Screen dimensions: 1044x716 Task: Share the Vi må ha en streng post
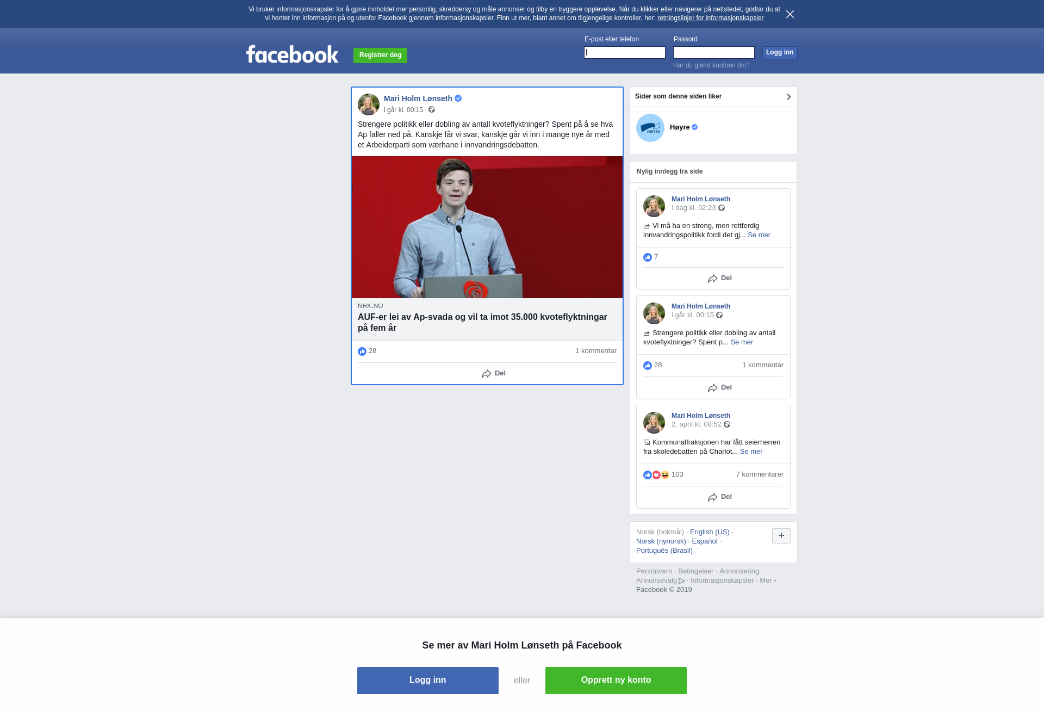click(x=720, y=279)
